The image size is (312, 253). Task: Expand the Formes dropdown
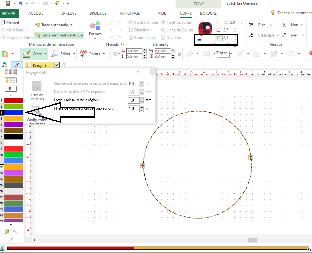[x=95, y=38]
